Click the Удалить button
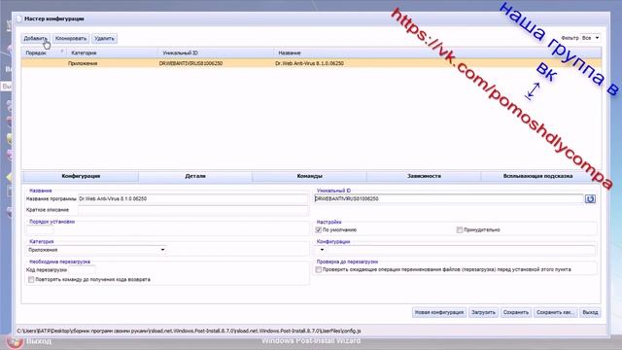Image resolution: width=622 pixels, height=350 pixels. tap(104, 39)
